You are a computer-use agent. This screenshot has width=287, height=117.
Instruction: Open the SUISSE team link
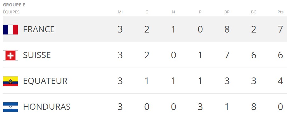[x=37, y=55]
